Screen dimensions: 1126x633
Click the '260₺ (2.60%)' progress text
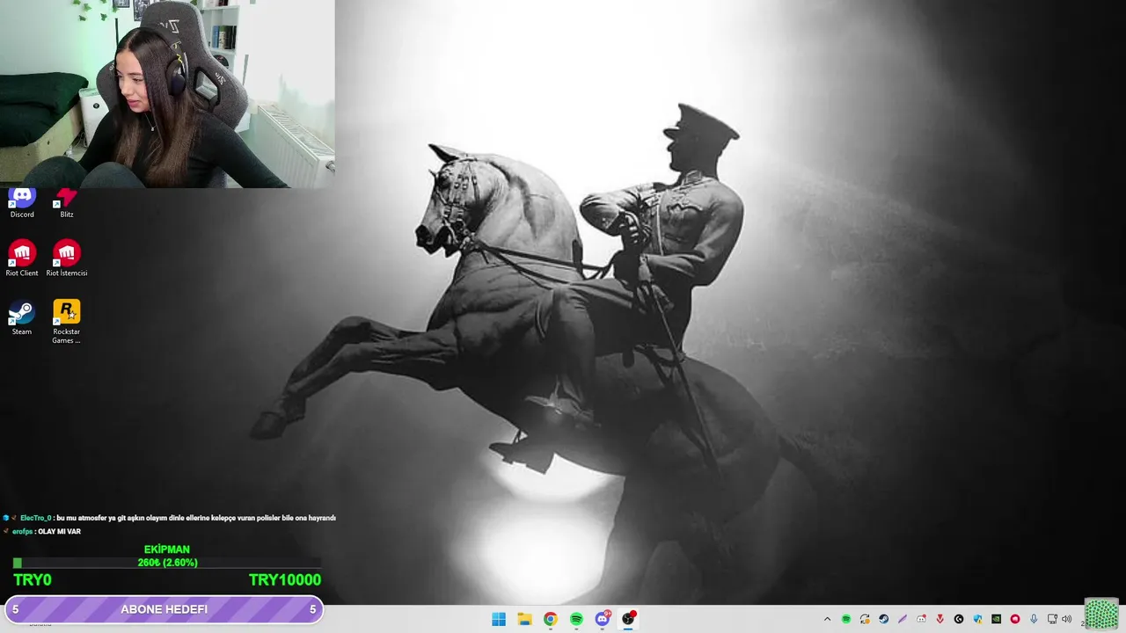[167, 563]
